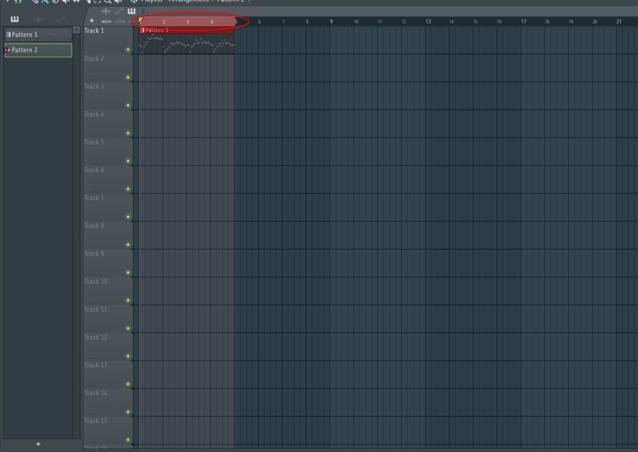Click bar 19 on the timeline ruler
The width and height of the screenshot is (638, 452).
[x=571, y=22]
